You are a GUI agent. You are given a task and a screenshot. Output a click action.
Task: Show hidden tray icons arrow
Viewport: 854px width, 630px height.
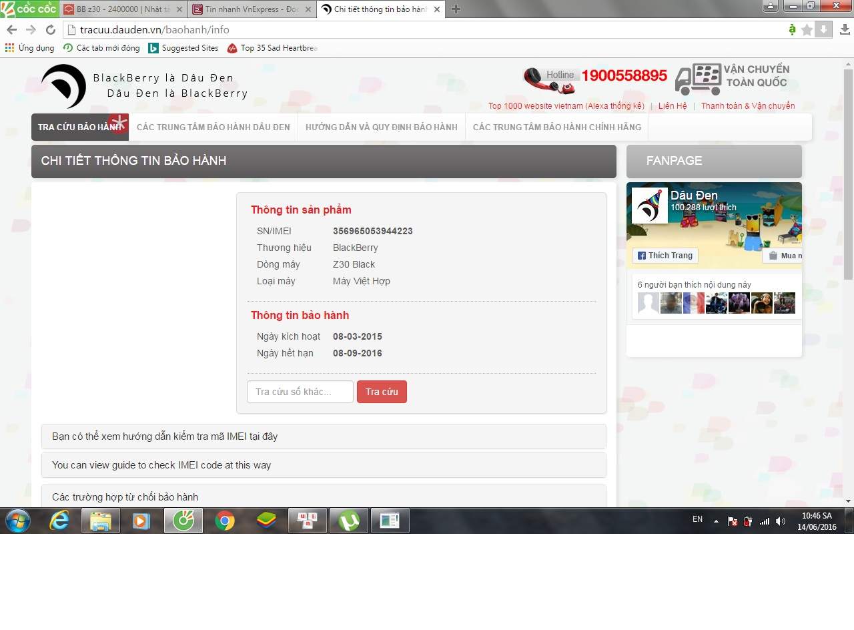(x=716, y=521)
